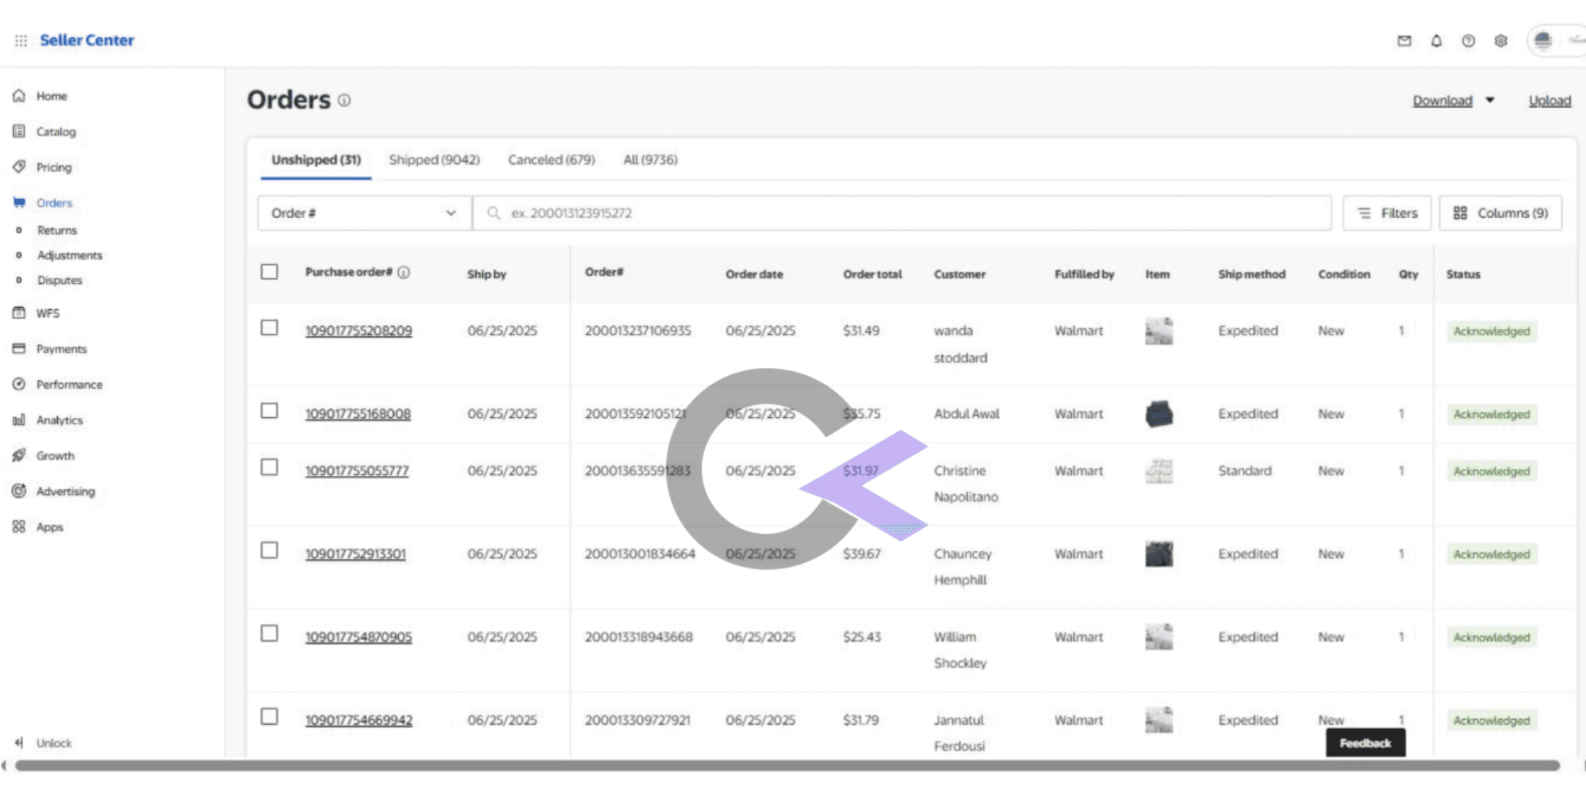Open the help question mark icon
Viewport: 1586px width, 793px height.
1469,40
